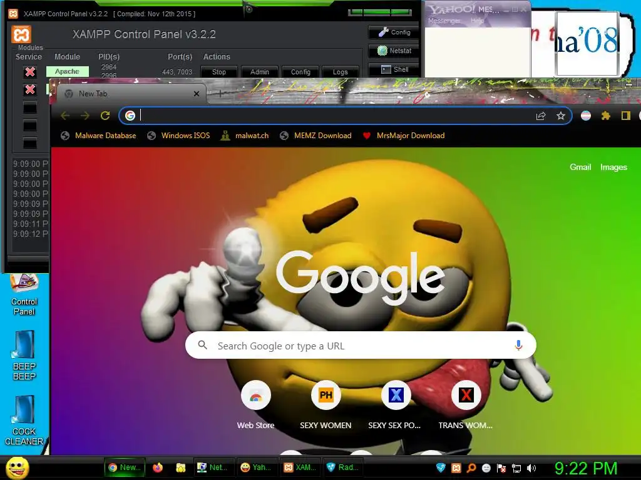
Task: Click the blue shield tray icon
Action: (441, 467)
